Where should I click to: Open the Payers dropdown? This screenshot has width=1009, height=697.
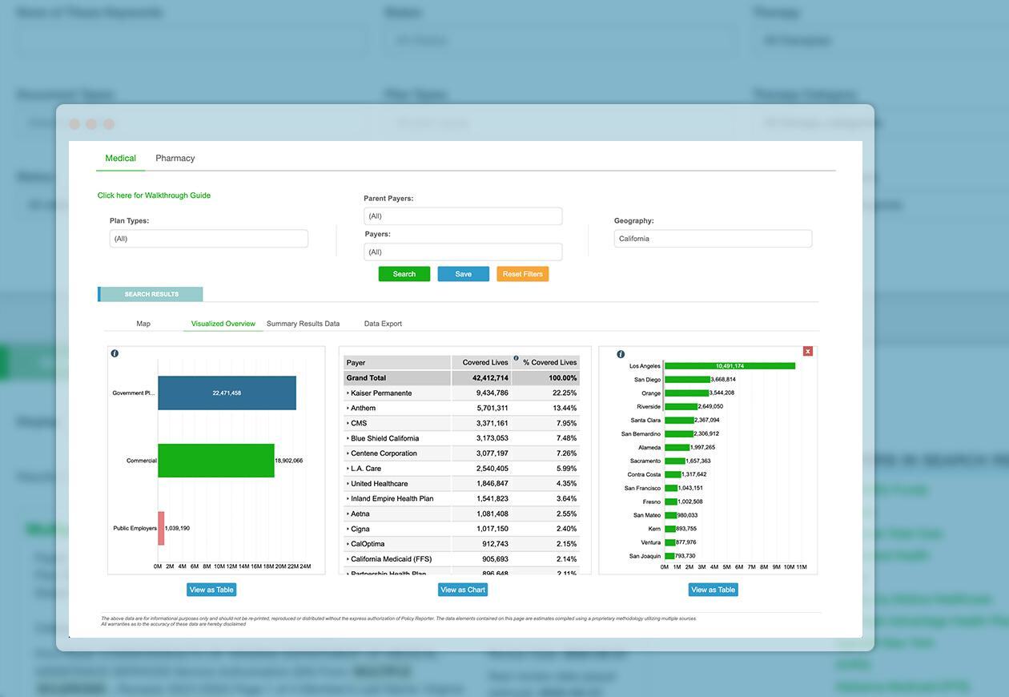tap(463, 252)
